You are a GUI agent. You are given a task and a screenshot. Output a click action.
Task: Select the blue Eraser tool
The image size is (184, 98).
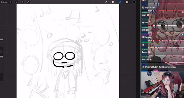tap(120, 2)
